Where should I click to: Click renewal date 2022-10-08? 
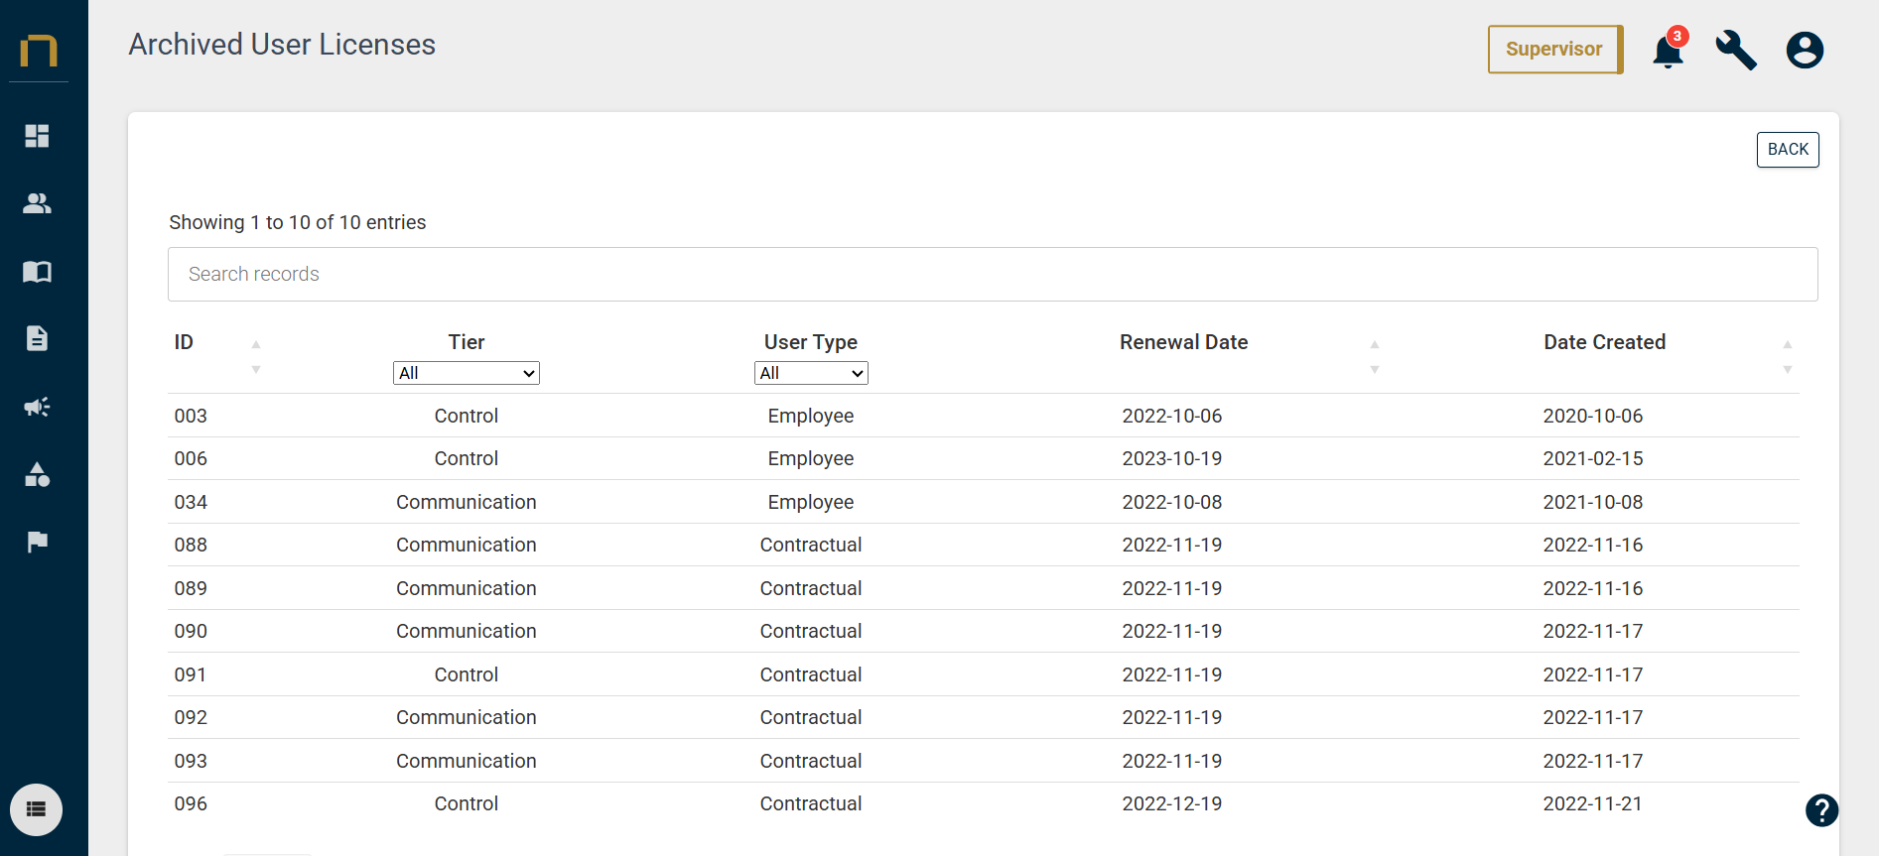[1172, 502]
